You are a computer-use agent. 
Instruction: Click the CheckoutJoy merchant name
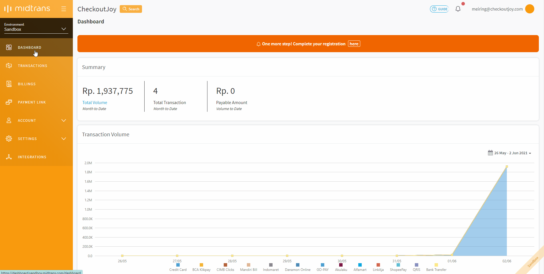[97, 9]
